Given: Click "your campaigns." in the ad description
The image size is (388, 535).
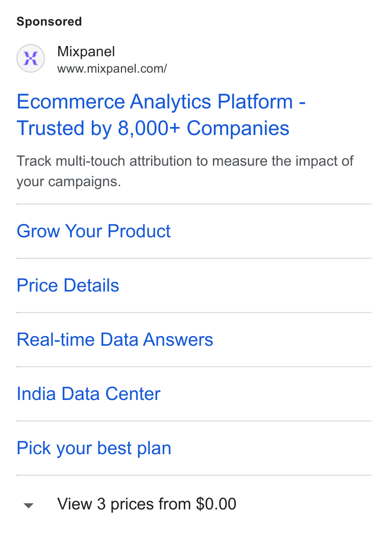Looking at the screenshot, I should click(x=69, y=182).
